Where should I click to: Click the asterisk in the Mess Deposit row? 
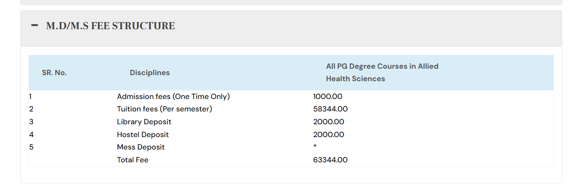315,146
